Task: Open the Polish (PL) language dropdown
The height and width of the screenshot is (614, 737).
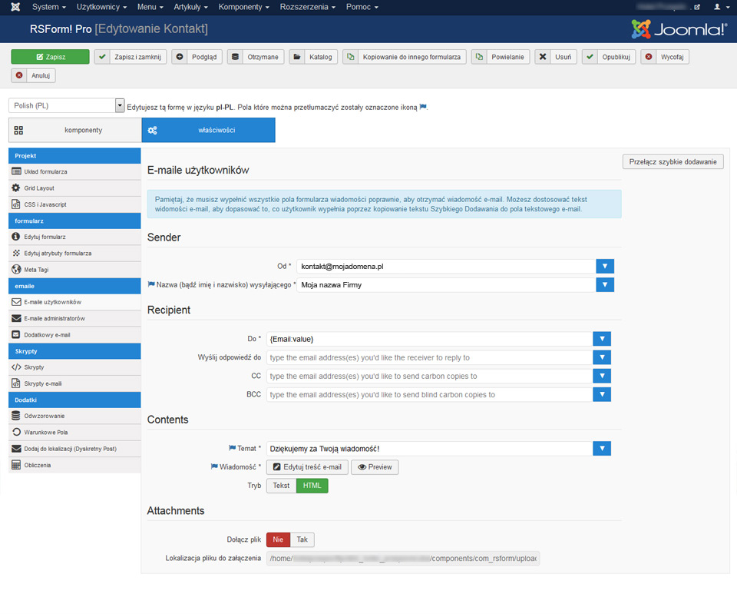Action: point(66,105)
